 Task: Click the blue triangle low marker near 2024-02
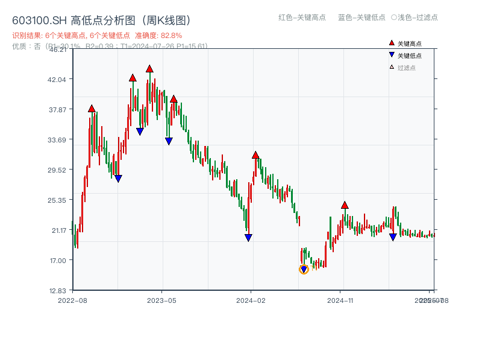tap(247, 238)
